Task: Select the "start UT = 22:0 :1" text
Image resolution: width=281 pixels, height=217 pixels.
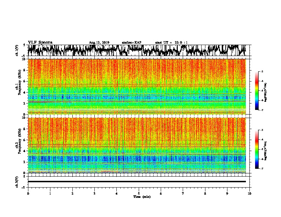Action: tap(171, 43)
